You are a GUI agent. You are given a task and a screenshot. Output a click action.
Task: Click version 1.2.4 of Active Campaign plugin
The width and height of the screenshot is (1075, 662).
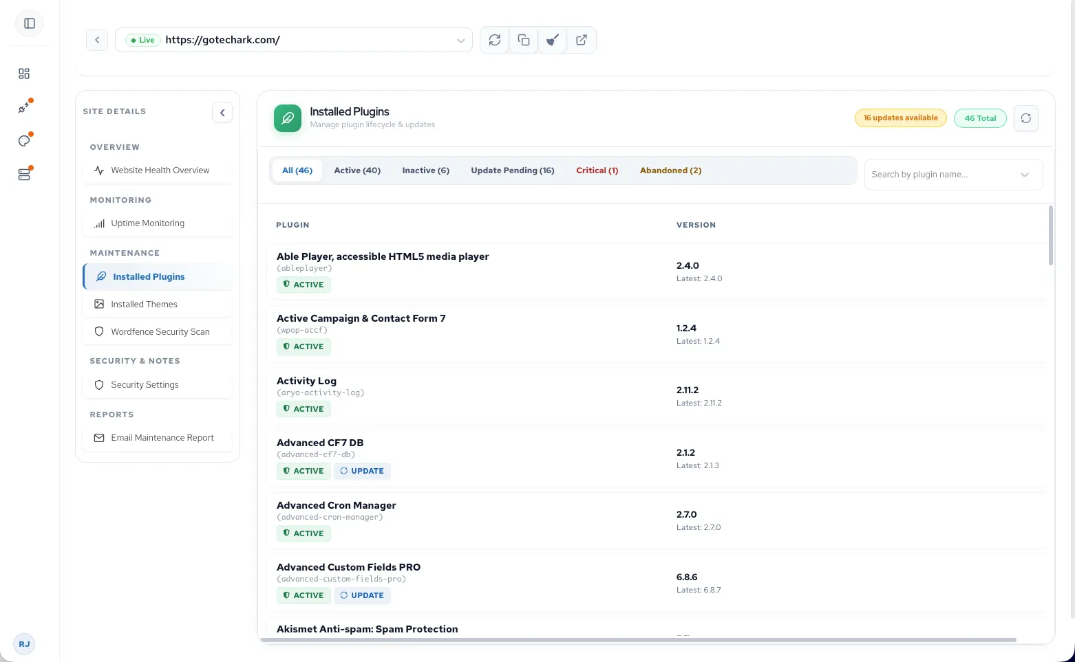pyautogui.click(x=686, y=328)
